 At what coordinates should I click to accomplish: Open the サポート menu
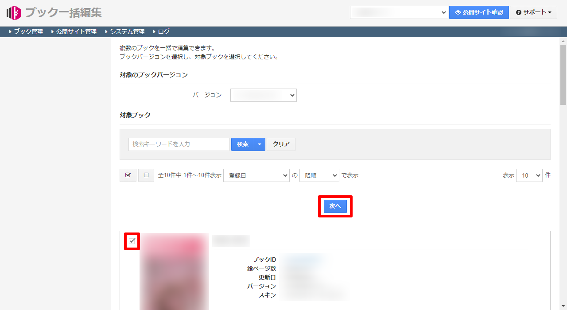pyautogui.click(x=534, y=12)
